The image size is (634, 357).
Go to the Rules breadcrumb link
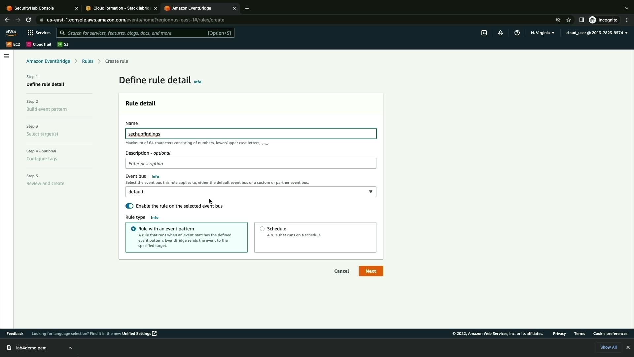[x=88, y=61]
